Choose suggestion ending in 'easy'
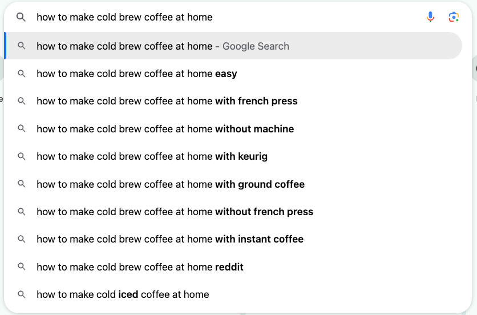The image size is (477, 315). (x=233, y=74)
